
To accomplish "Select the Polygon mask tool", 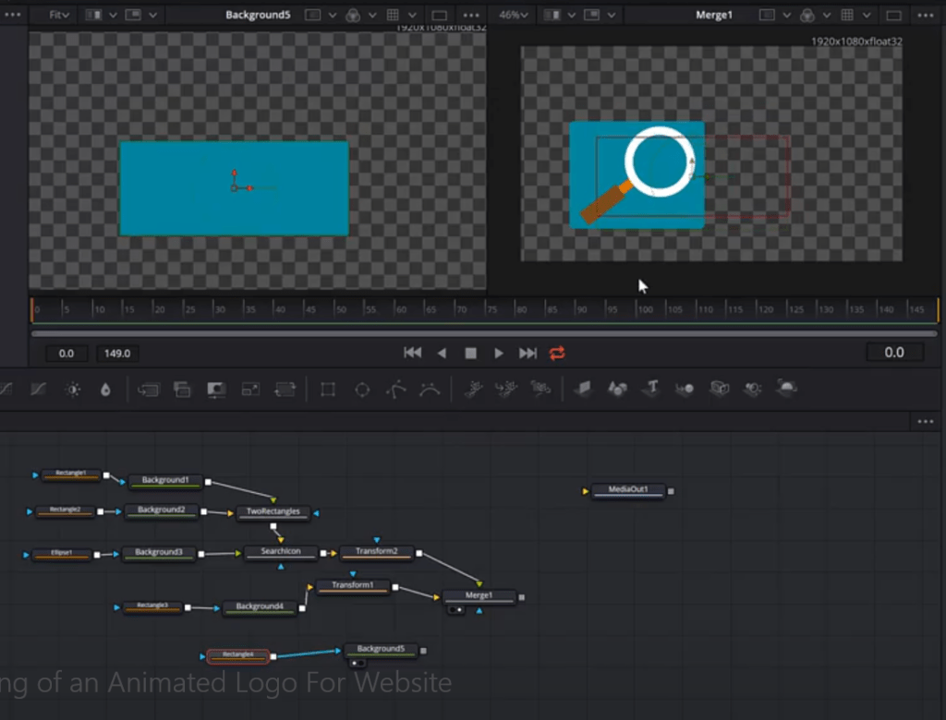I will coord(396,390).
